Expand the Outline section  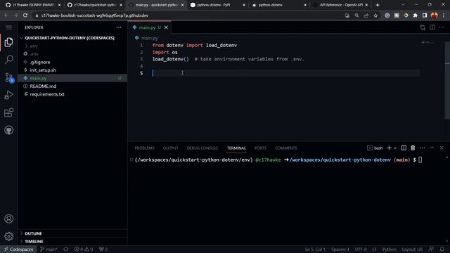(72, 233)
